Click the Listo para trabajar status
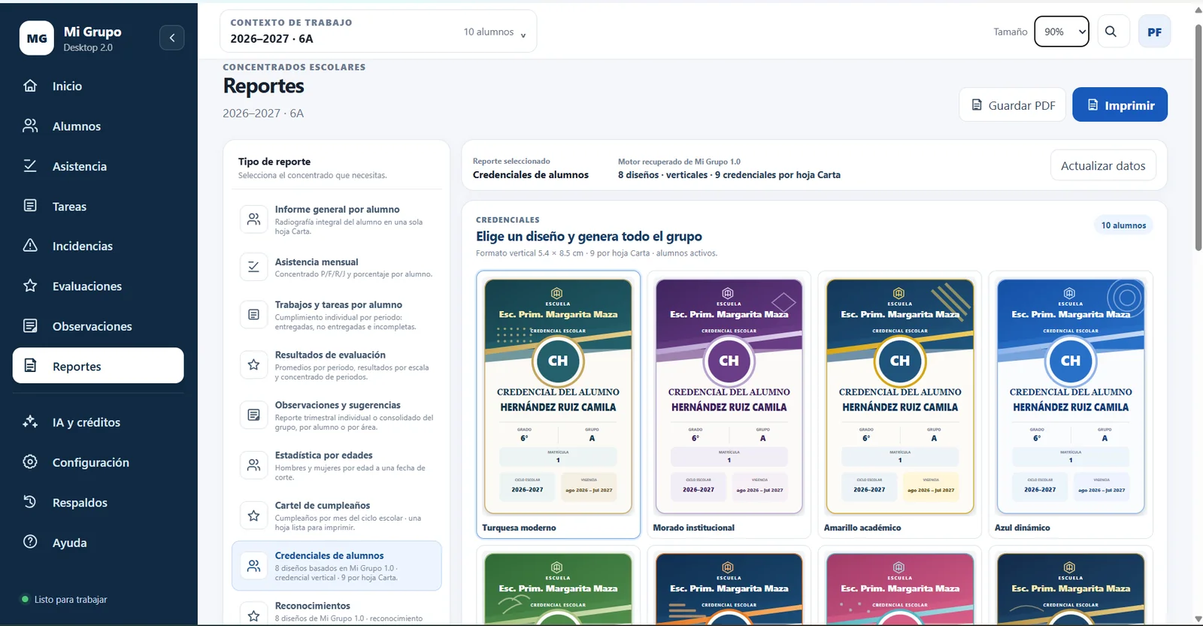 point(65,600)
